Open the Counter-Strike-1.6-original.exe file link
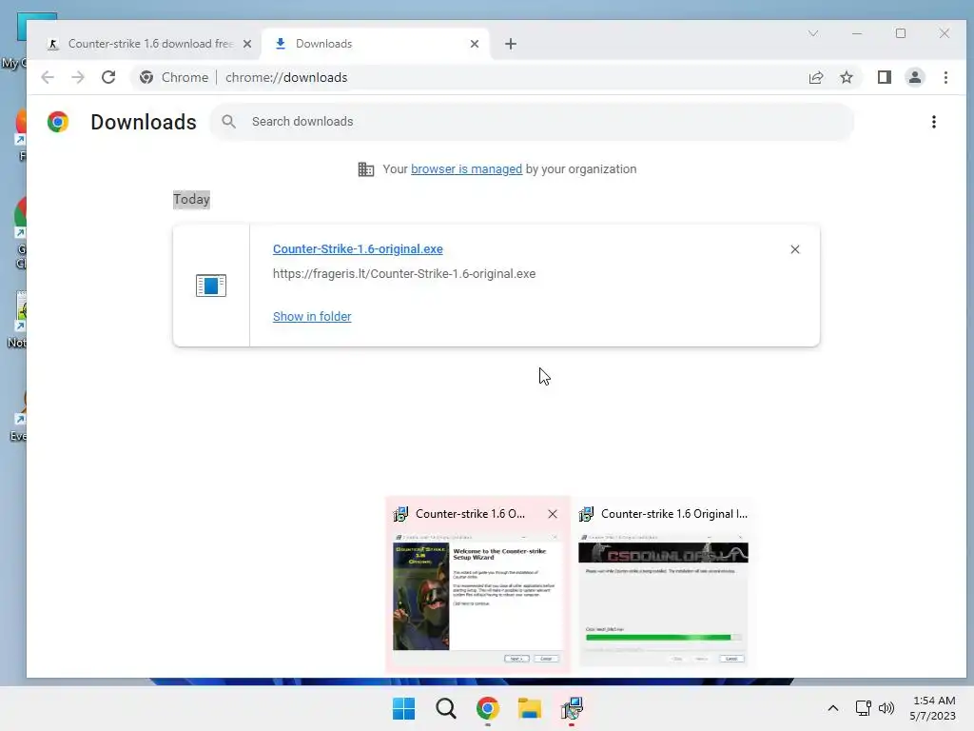 tap(358, 248)
